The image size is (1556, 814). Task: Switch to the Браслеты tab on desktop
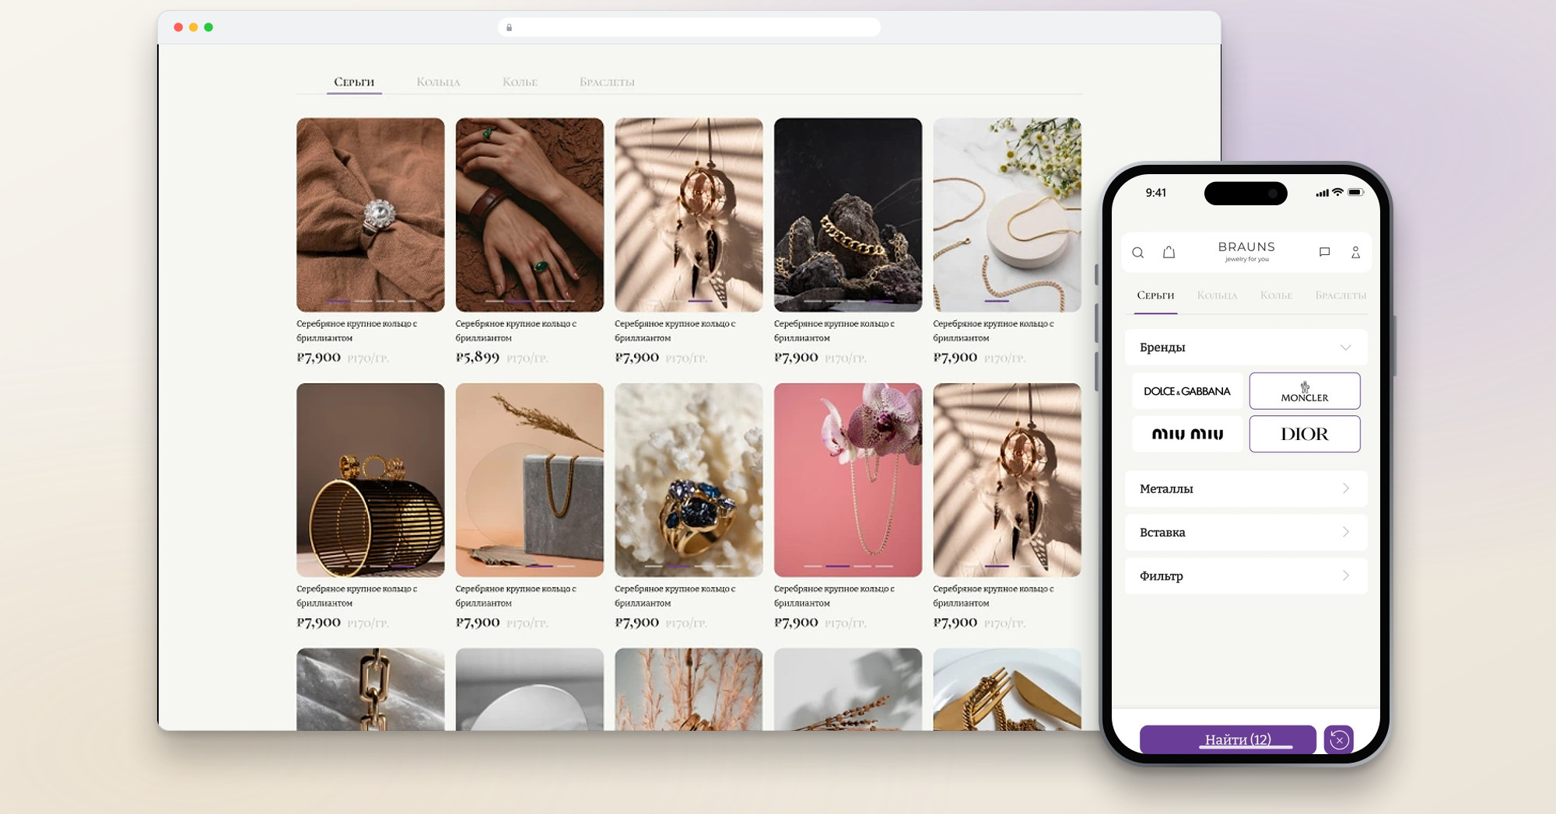607,82
